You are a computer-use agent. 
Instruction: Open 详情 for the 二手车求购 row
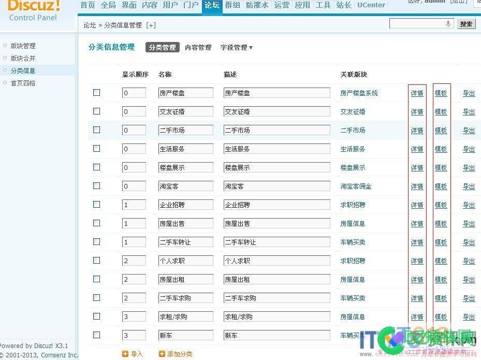(417, 298)
